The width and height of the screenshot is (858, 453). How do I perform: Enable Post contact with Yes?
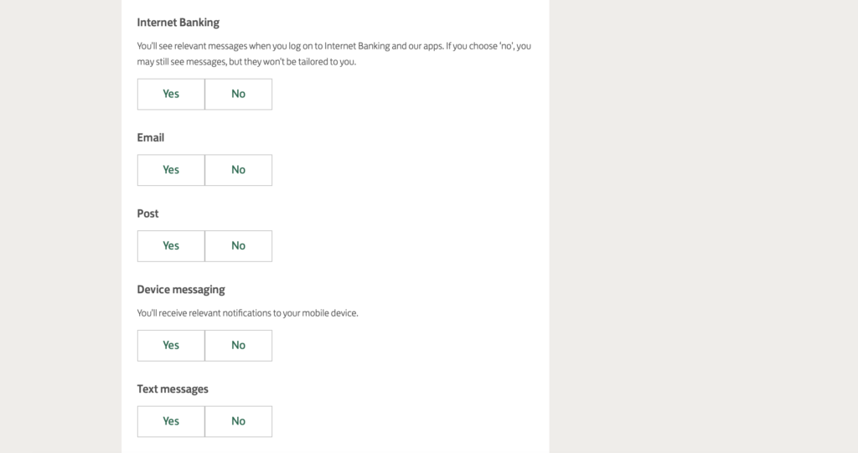pos(171,246)
